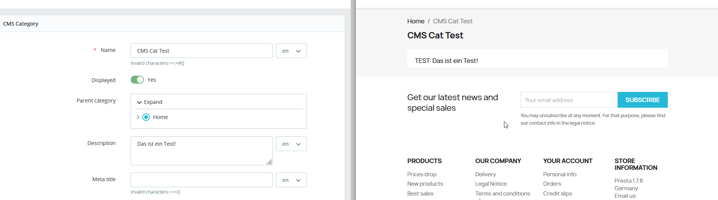Click the Name input field
Viewport: 718px width, 200px height.
[x=201, y=51]
